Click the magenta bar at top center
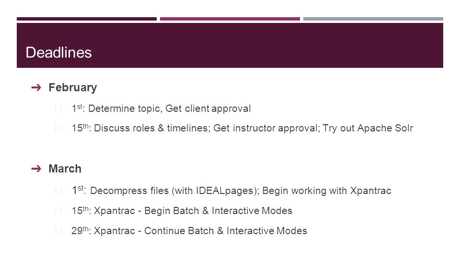460x258 pixels. (x=230, y=19)
